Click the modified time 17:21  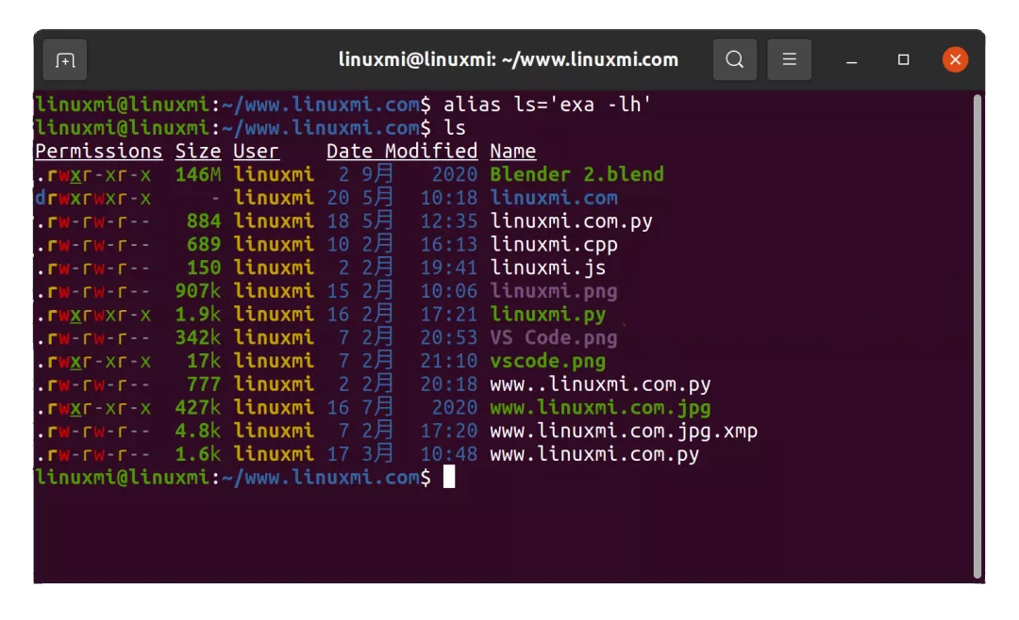click(x=448, y=314)
